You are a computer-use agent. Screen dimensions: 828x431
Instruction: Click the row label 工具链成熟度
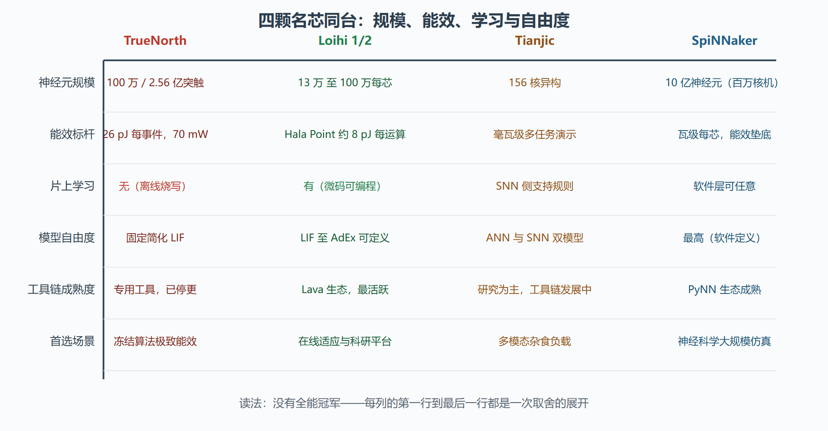click(61, 289)
